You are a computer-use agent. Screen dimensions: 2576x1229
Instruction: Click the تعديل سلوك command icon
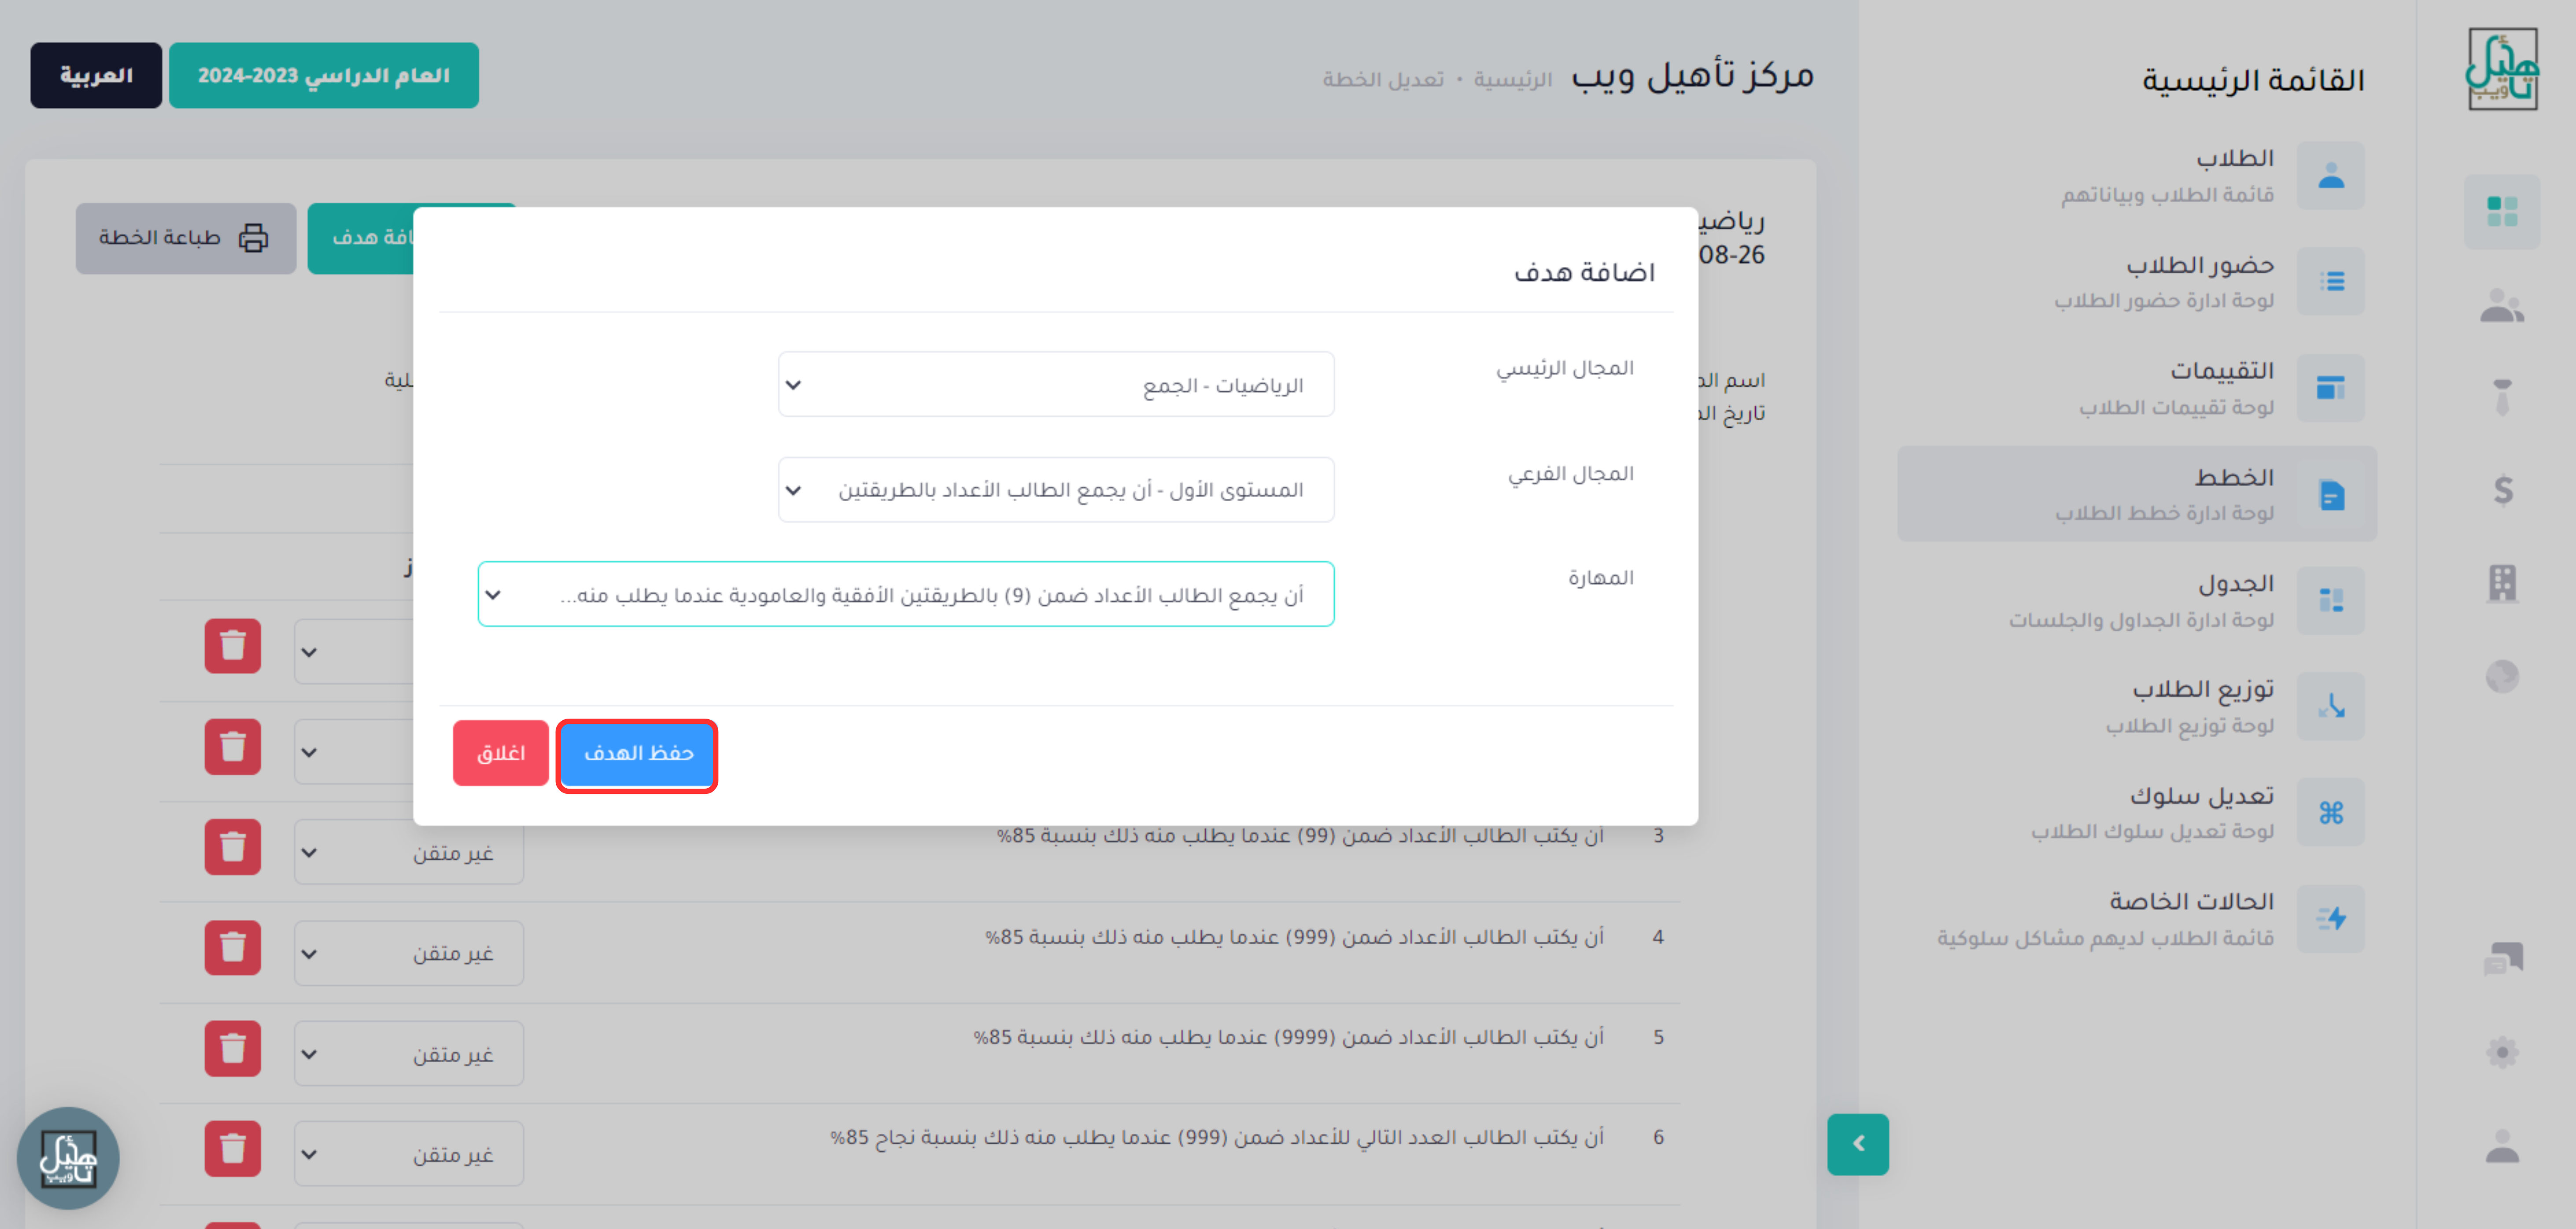(2331, 813)
